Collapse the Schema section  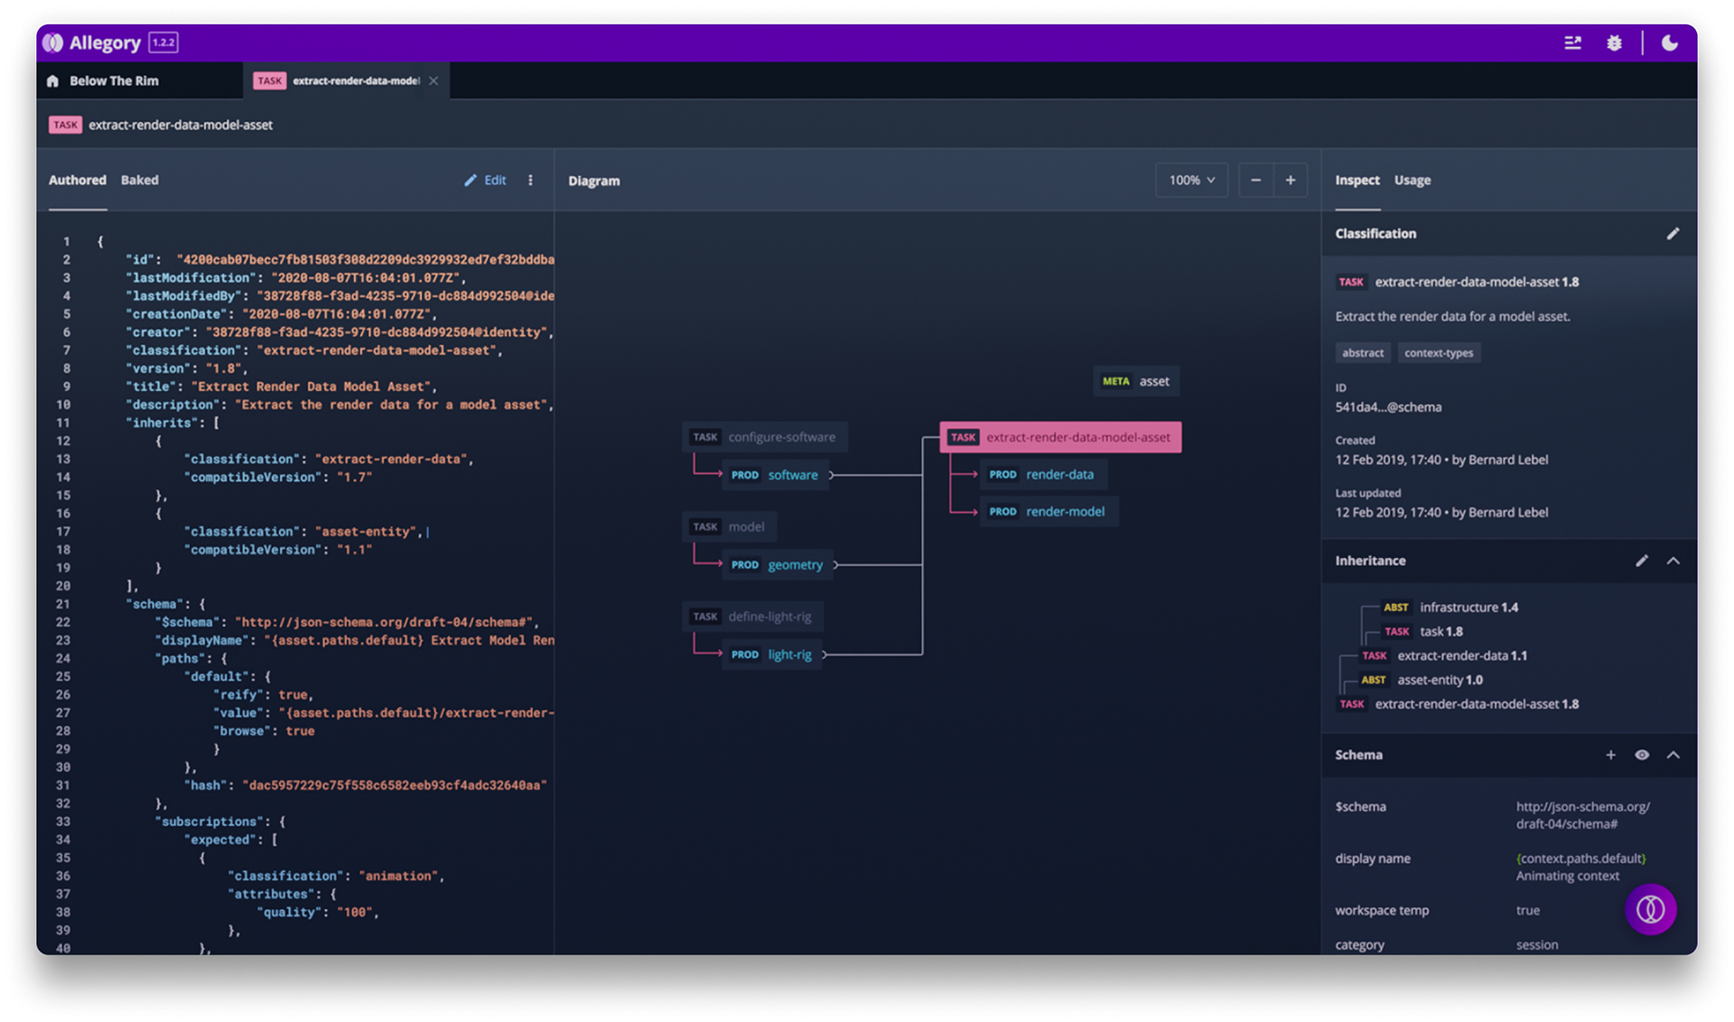click(1673, 755)
